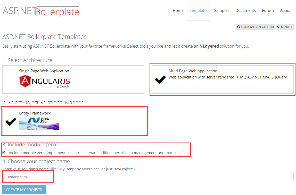Viewport: 296px width, 195px height.
Task: Select Single Page Web Application architecture
Action: [x=73, y=79]
